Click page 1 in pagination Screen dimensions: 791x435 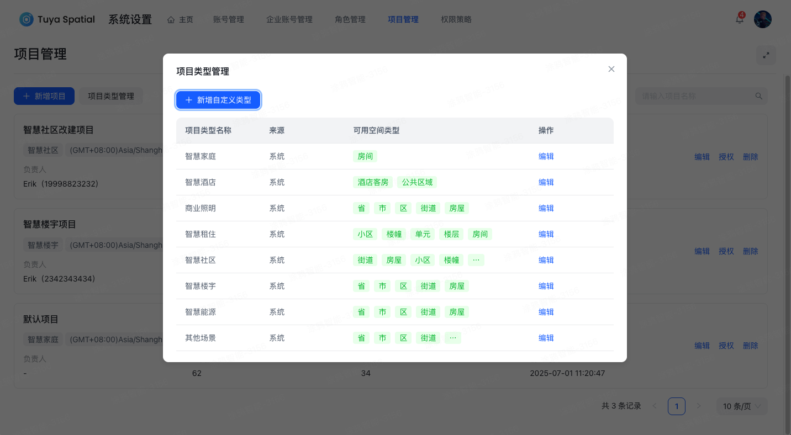pyautogui.click(x=677, y=406)
